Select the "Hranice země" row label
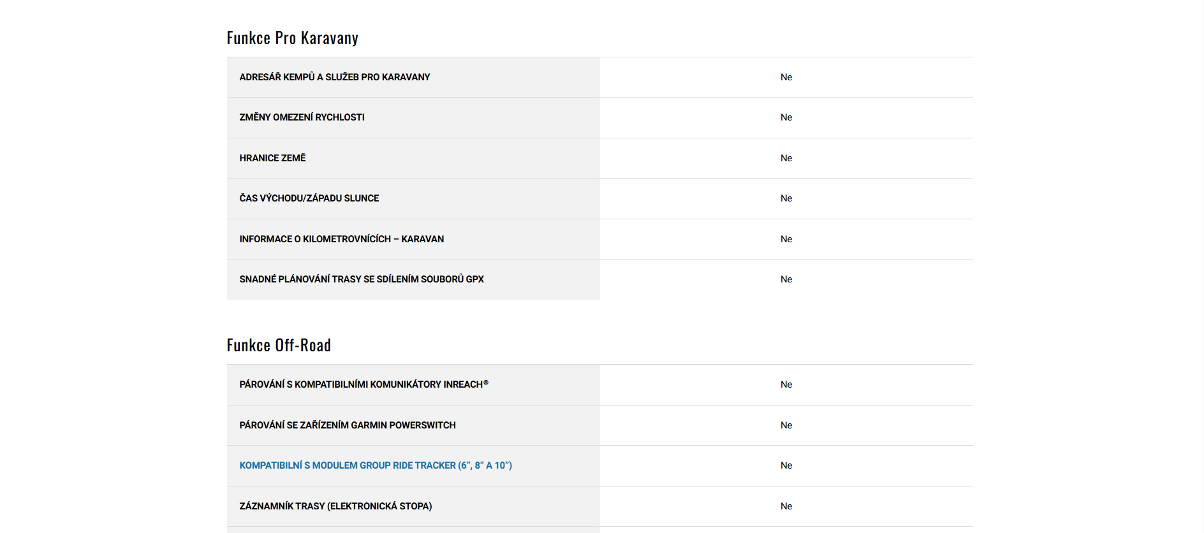 pyautogui.click(x=272, y=158)
